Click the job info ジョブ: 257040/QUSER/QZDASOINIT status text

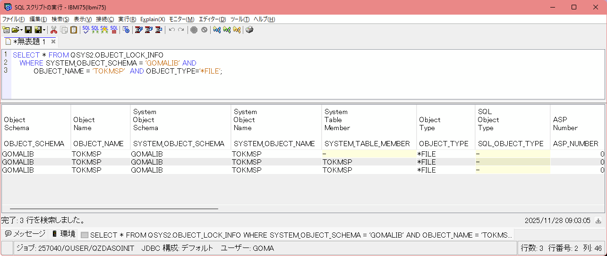click(76, 248)
